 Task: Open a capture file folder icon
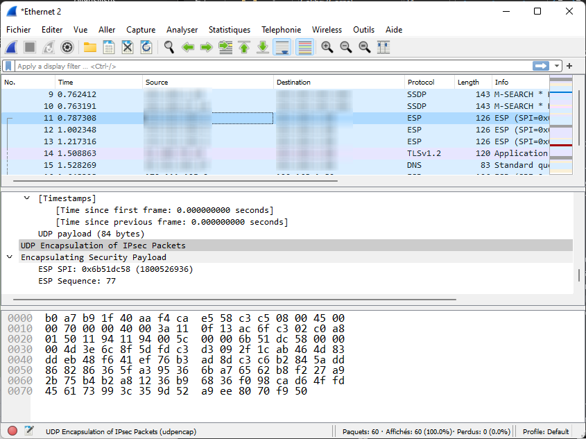(x=90, y=47)
